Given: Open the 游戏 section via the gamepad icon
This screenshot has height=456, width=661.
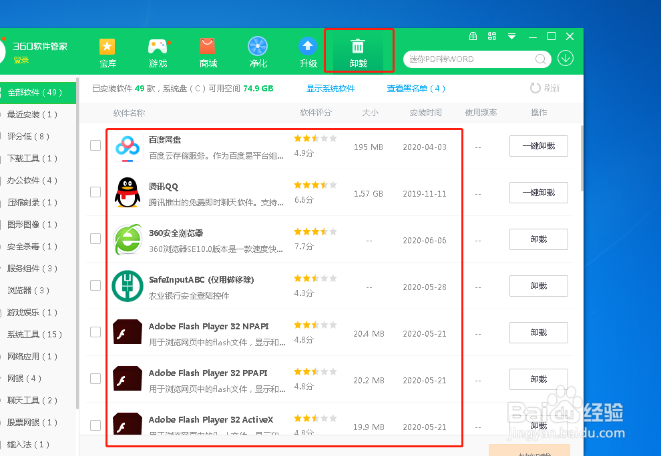Looking at the screenshot, I should (x=158, y=52).
